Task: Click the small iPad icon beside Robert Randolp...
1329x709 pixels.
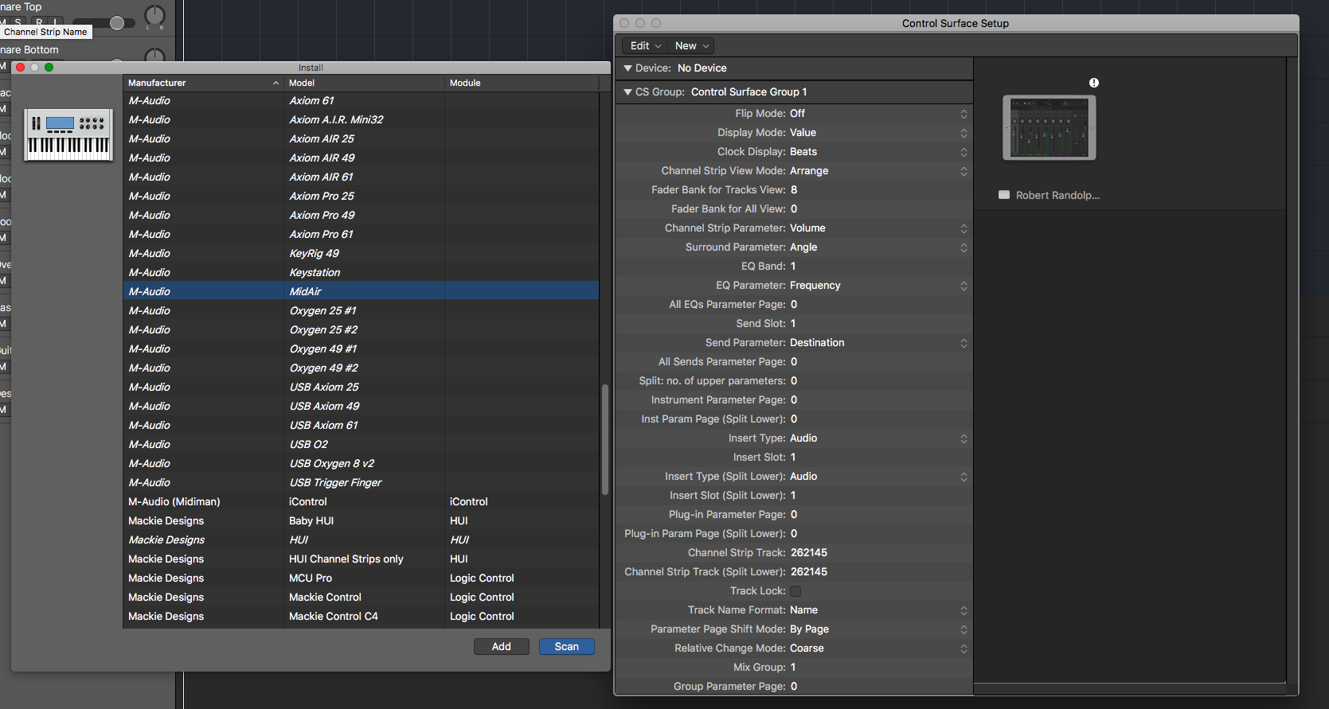Action: pos(1004,195)
